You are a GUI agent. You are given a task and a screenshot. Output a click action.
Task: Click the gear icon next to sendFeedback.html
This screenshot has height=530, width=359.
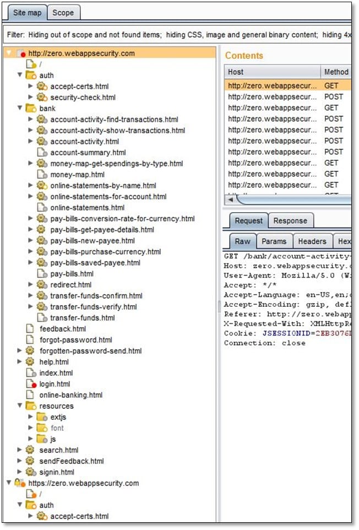(x=31, y=461)
